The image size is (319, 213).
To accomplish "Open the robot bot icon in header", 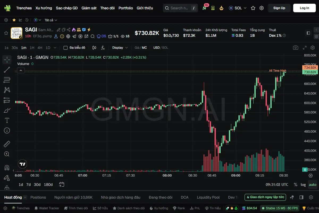I will pyautogui.click(x=221, y=8).
